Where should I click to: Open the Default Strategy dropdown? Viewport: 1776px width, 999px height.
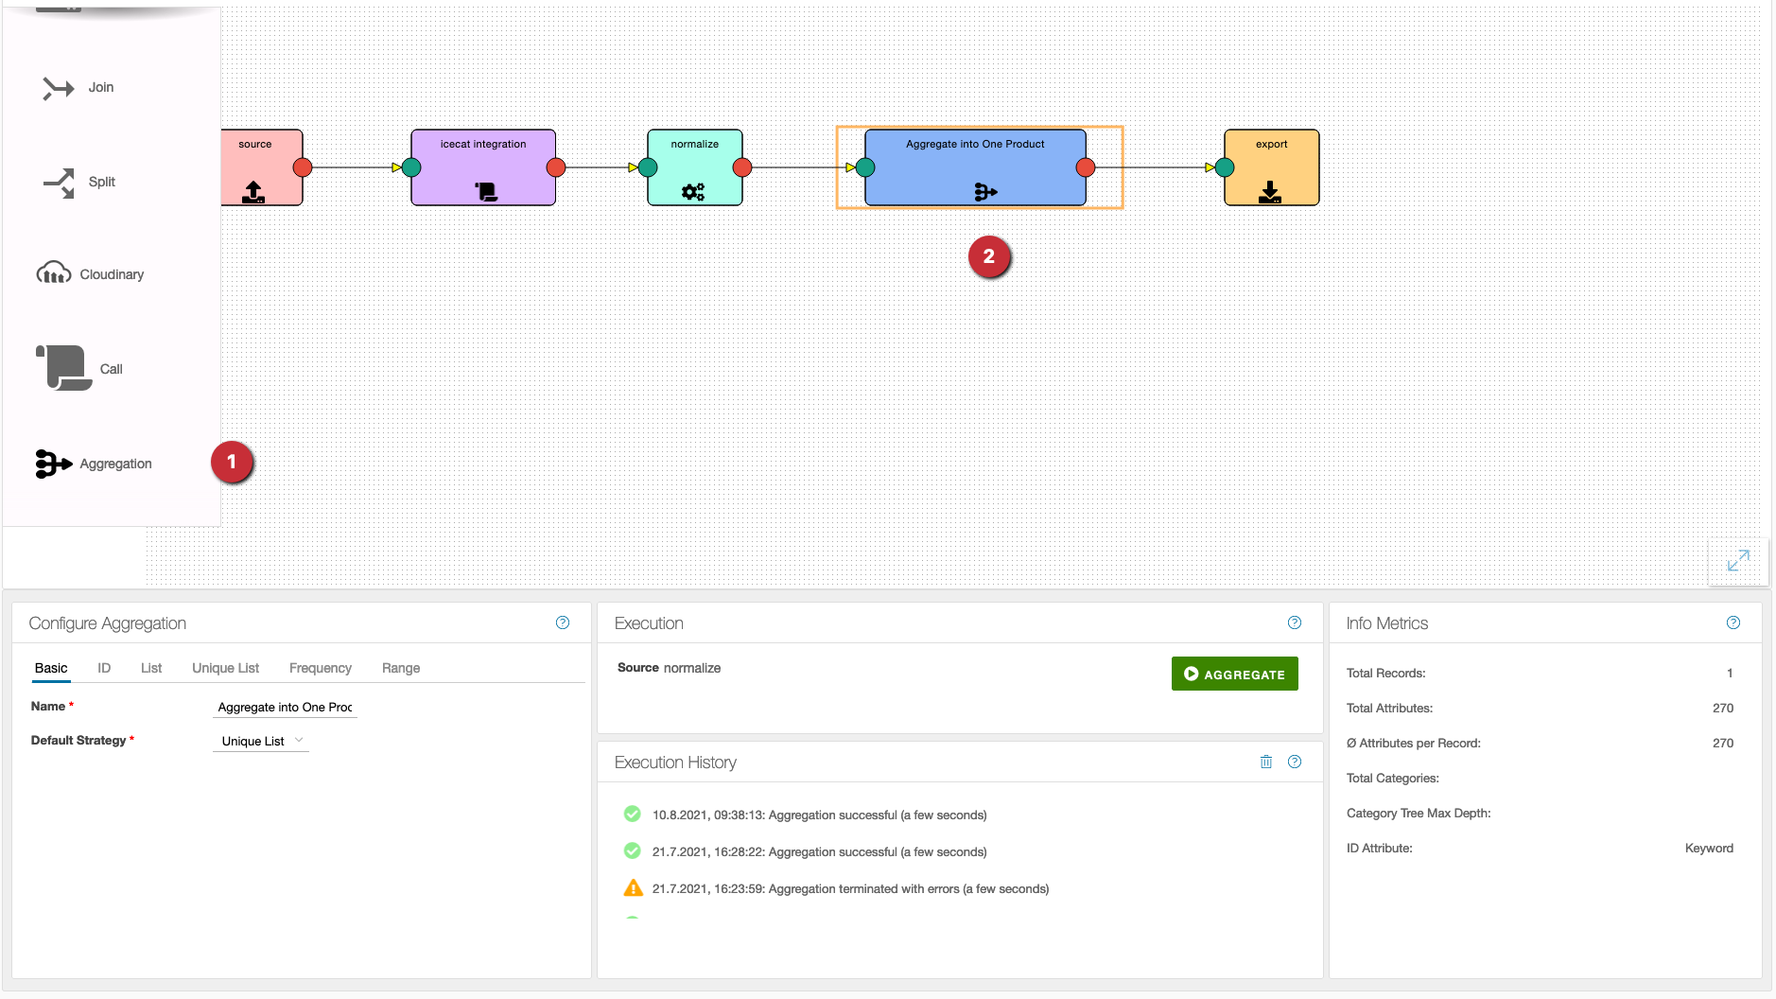click(x=261, y=741)
